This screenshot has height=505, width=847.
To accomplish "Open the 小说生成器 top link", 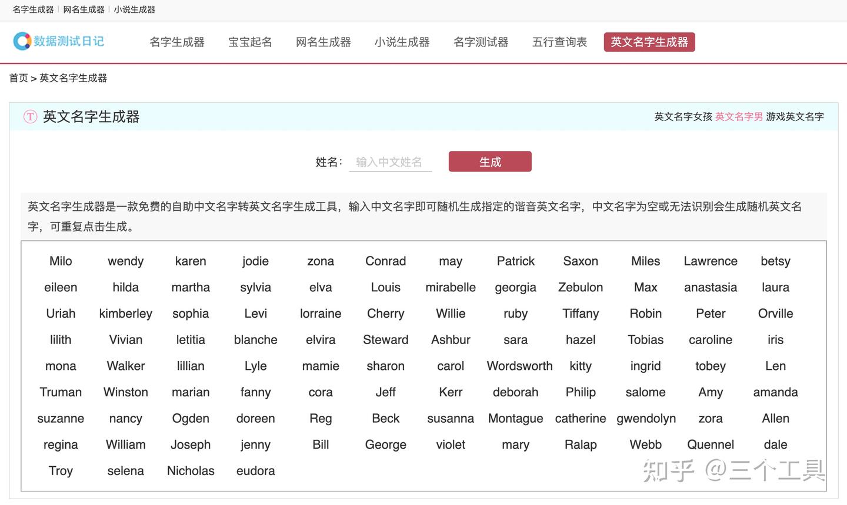I will click(135, 9).
